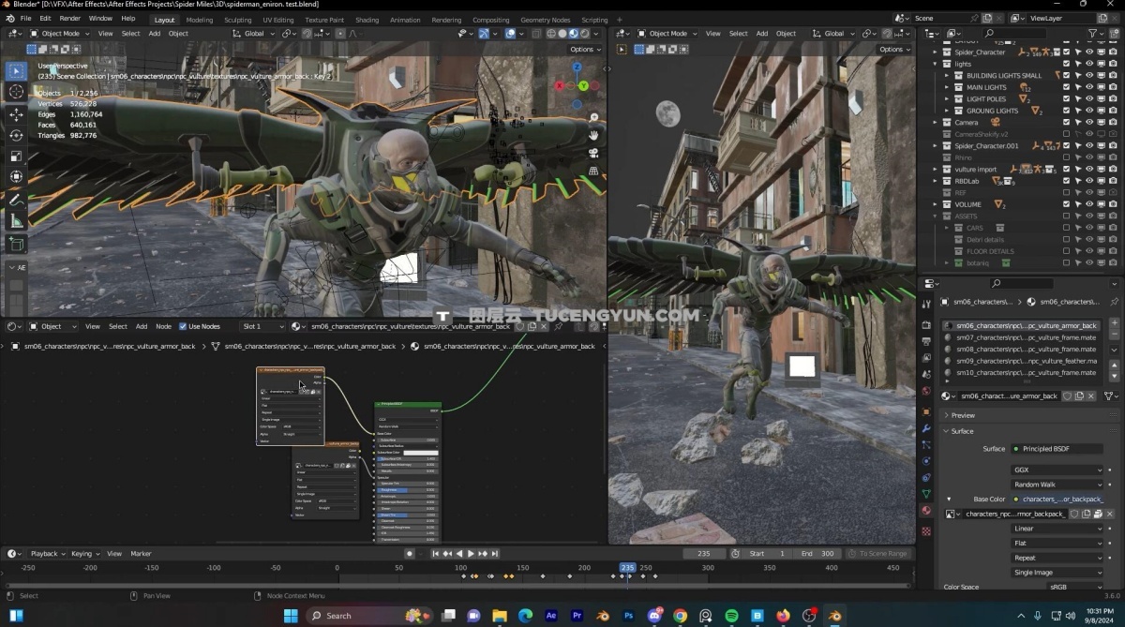Open the Keying popover in the timeline

click(84, 554)
